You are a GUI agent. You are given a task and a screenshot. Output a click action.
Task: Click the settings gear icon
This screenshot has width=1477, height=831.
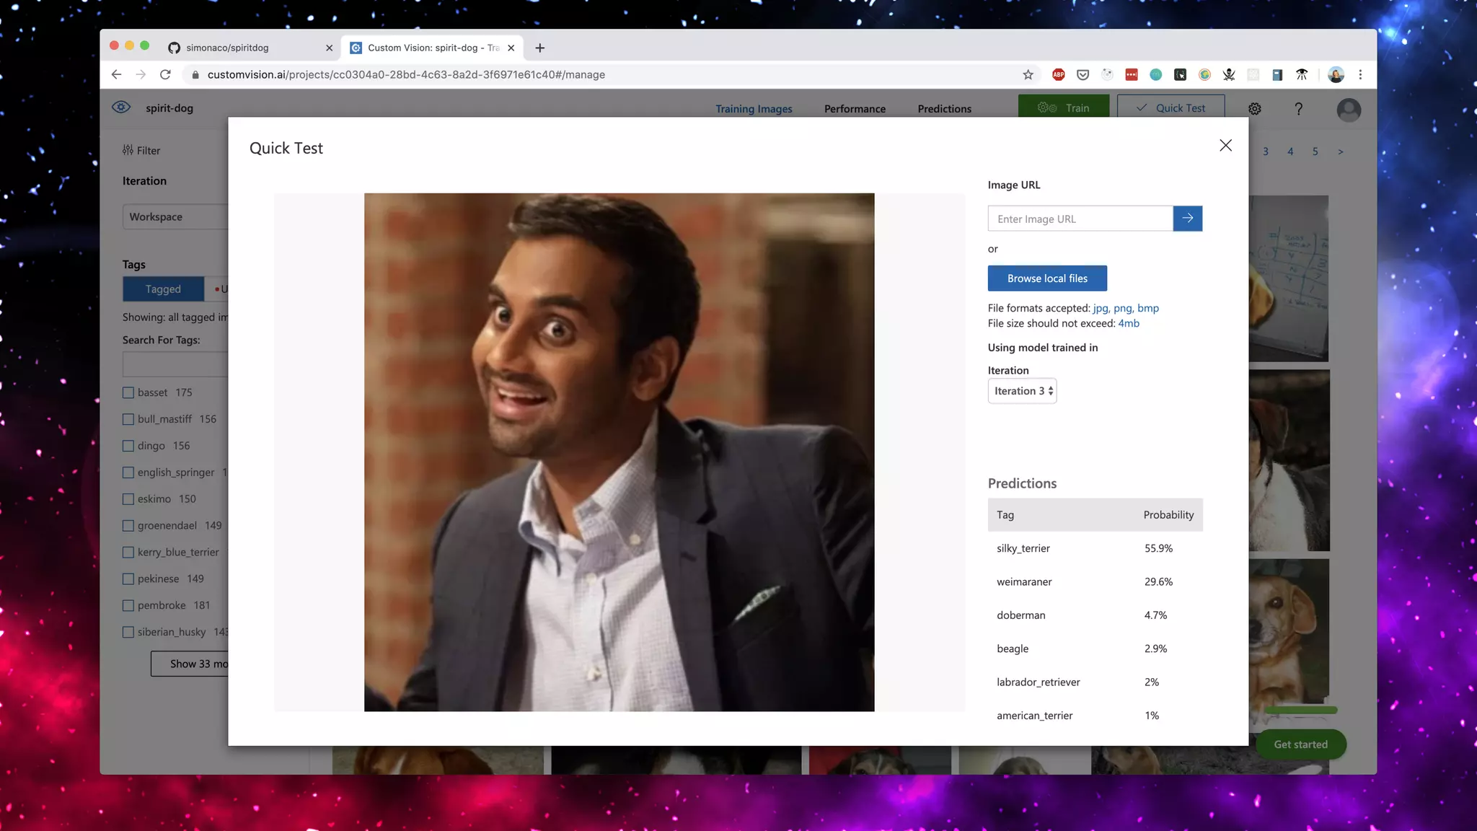pos(1255,109)
